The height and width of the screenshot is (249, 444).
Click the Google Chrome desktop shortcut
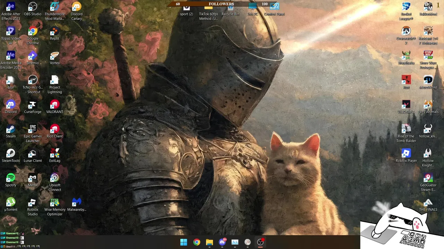click(x=33, y=36)
